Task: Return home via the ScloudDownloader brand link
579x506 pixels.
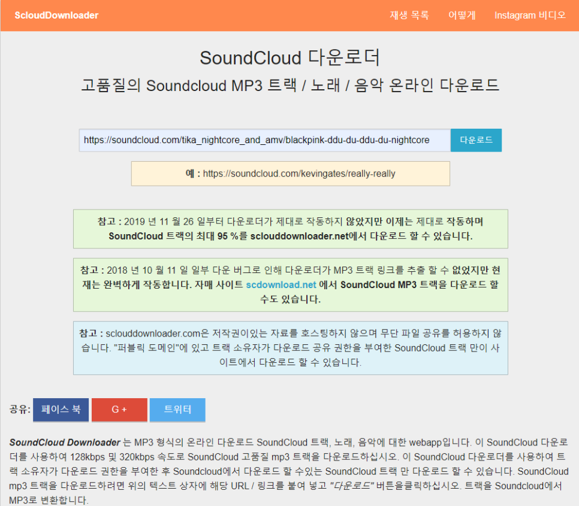Action: coord(56,15)
